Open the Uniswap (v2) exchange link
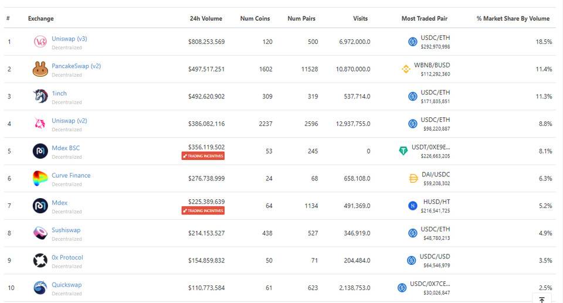The height and width of the screenshot is (303, 563). (69, 121)
